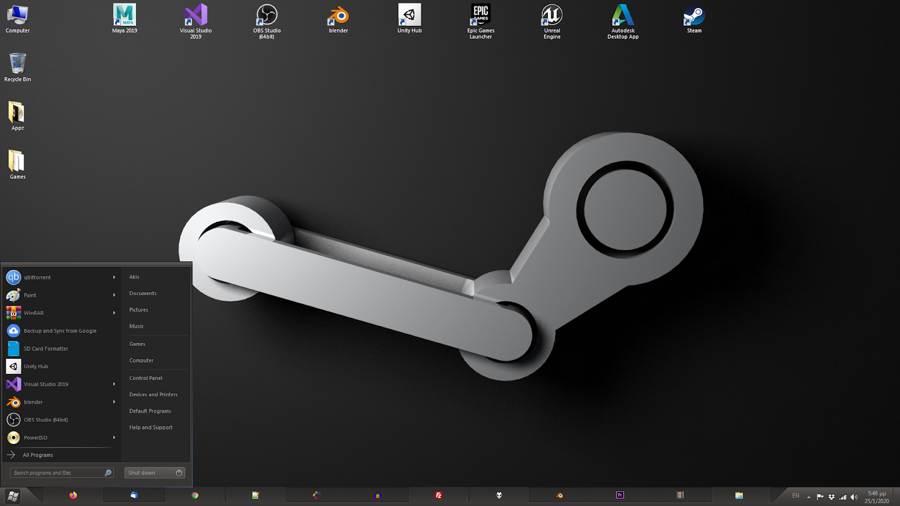This screenshot has height=506, width=900.
Task: Click the search magnifier in Start menu
Action: (x=108, y=473)
